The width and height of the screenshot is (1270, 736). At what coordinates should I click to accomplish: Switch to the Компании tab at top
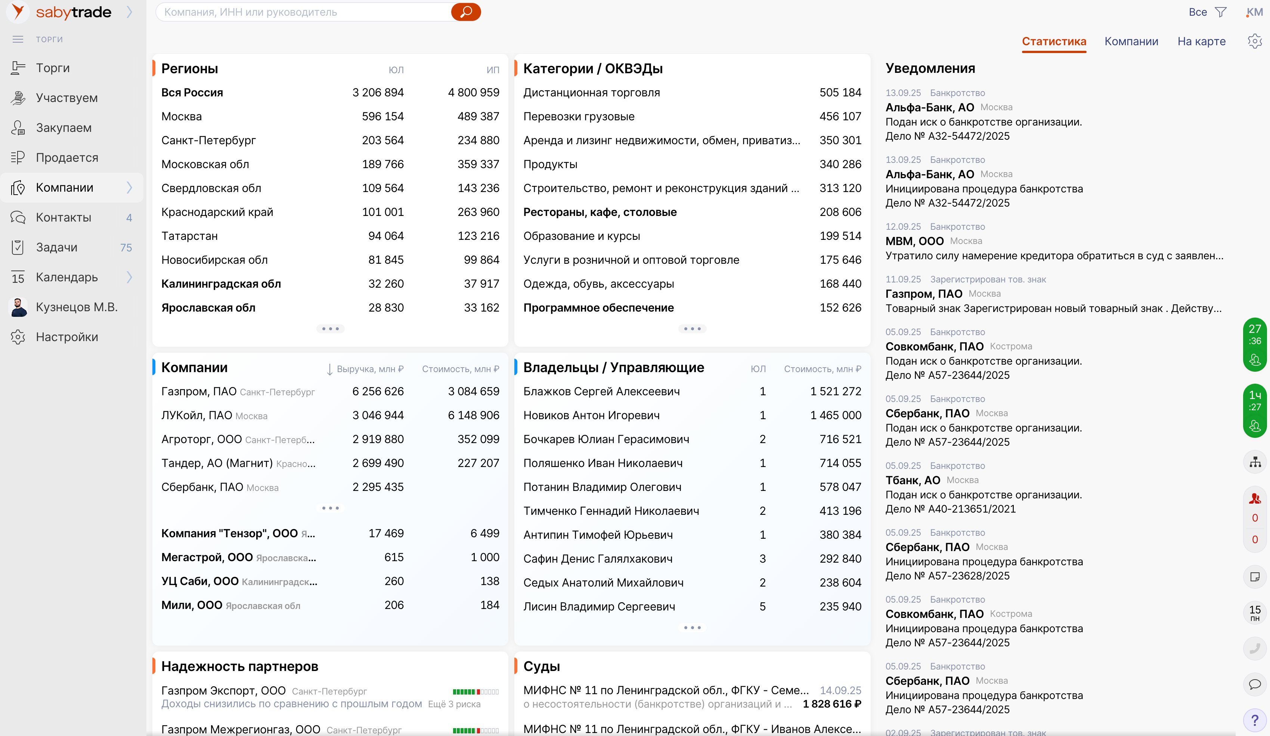coord(1131,41)
